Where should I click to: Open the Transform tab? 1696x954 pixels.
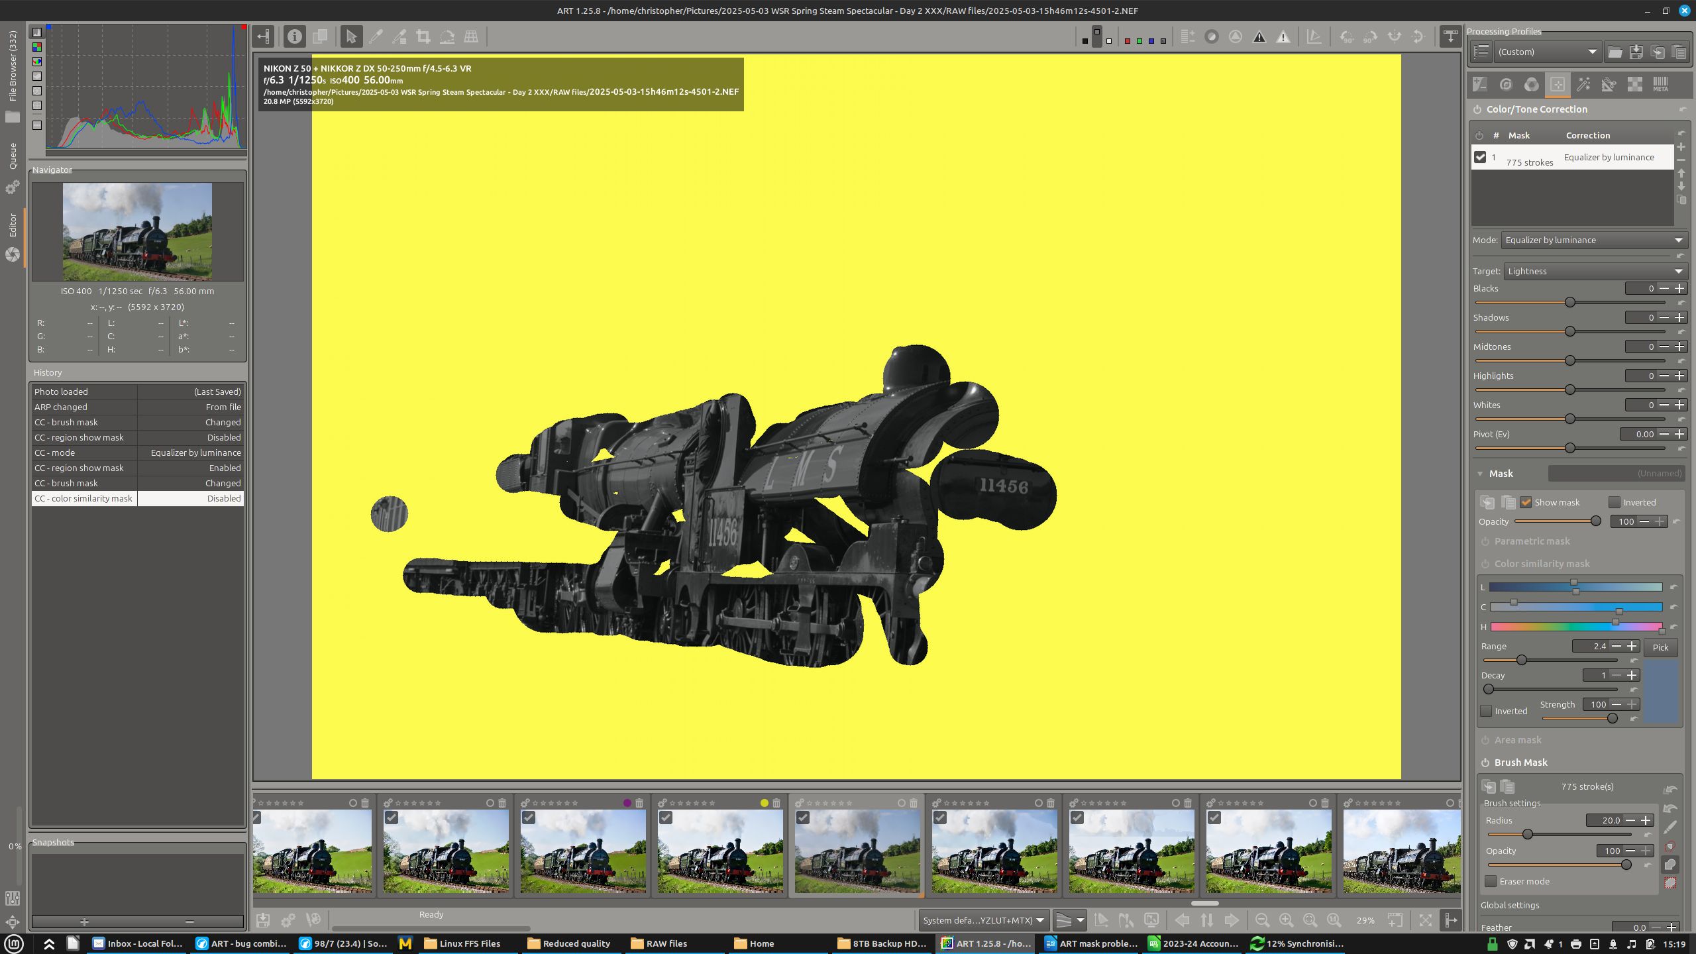[x=1609, y=84]
